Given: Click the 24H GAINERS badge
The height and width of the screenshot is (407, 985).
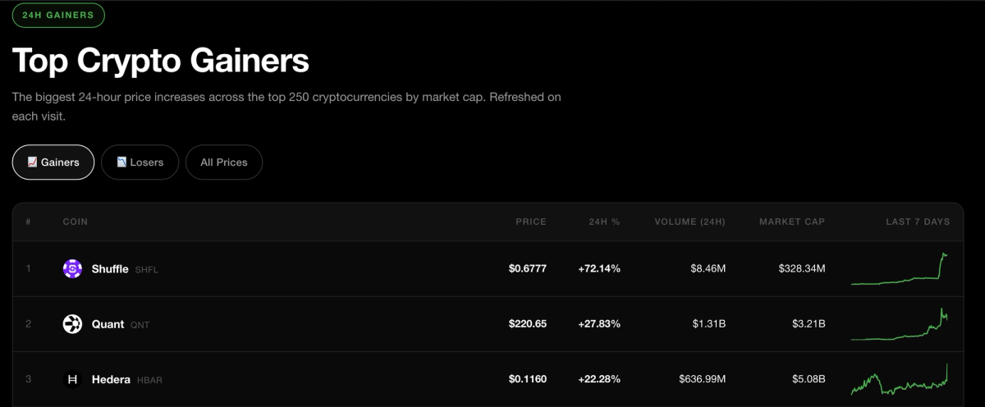Looking at the screenshot, I should 58,14.
